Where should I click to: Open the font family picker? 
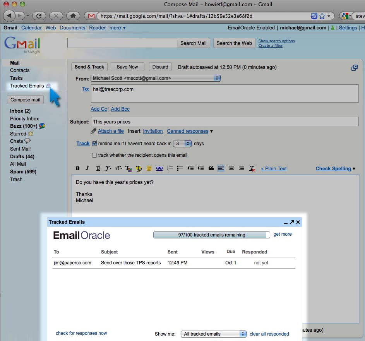(108, 168)
